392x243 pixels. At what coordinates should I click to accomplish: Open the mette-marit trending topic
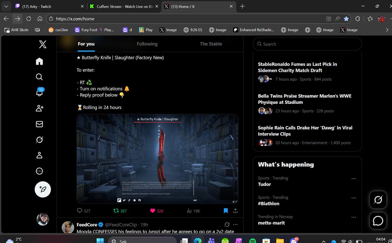(x=271, y=223)
